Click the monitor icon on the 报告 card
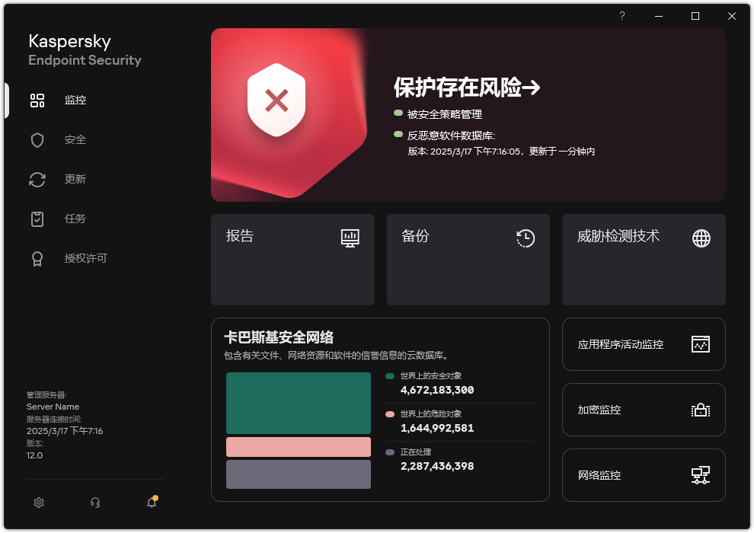Screen dimensions: 754x533 350,238
